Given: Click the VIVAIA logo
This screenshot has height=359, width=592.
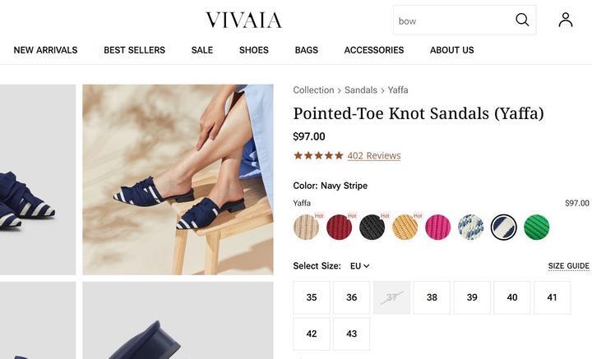Looking at the screenshot, I should [x=243, y=21].
